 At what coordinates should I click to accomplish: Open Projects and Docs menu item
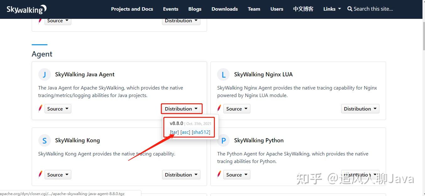[132, 9]
